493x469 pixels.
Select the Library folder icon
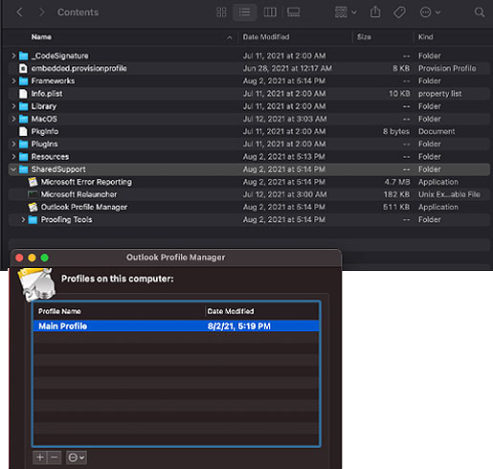click(x=23, y=106)
